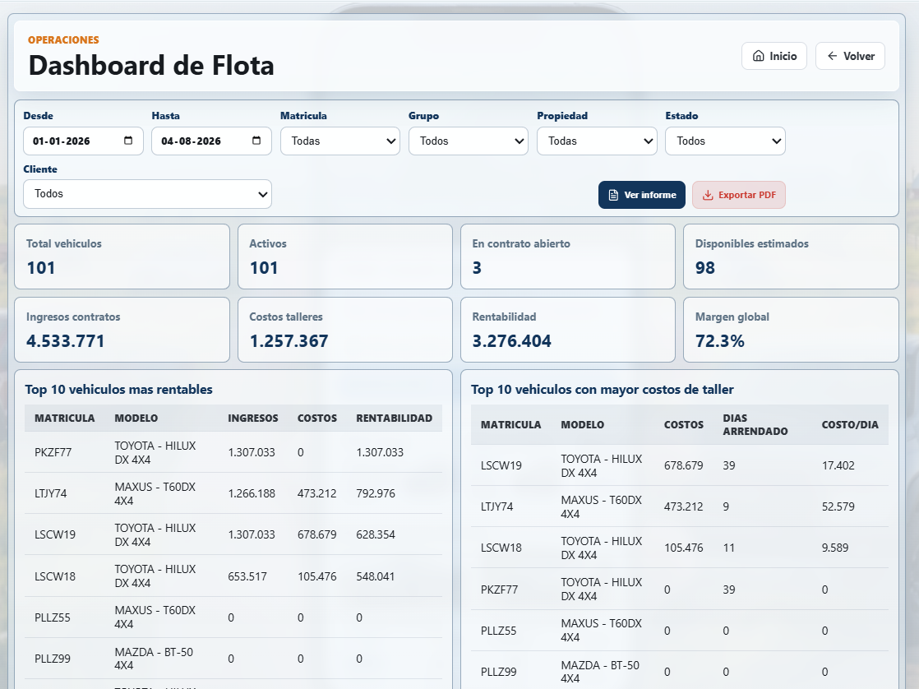Open calendar picker icon in Hasta field

click(x=256, y=141)
